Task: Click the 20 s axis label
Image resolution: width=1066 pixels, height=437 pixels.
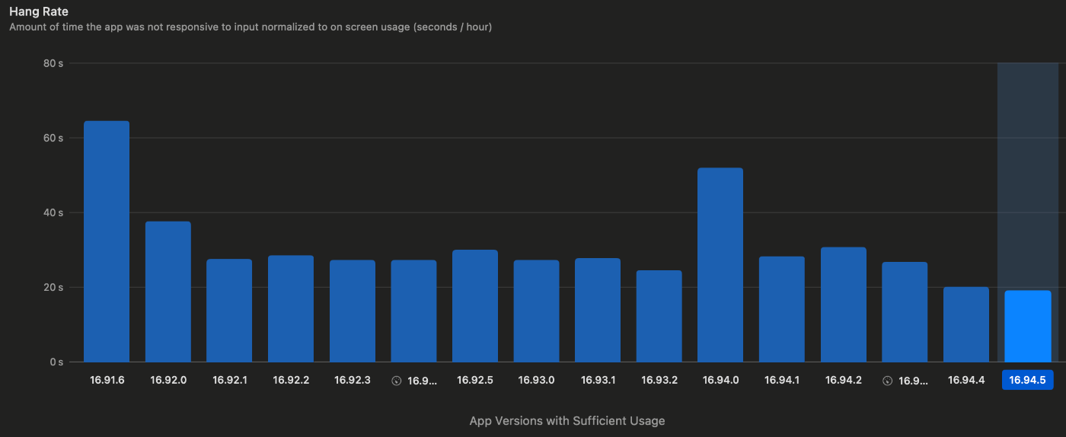Action: point(53,287)
